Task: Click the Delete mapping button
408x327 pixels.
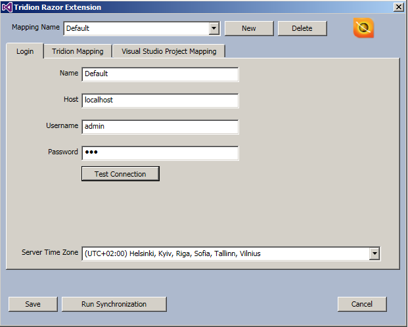Action: click(x=302, y=28)
